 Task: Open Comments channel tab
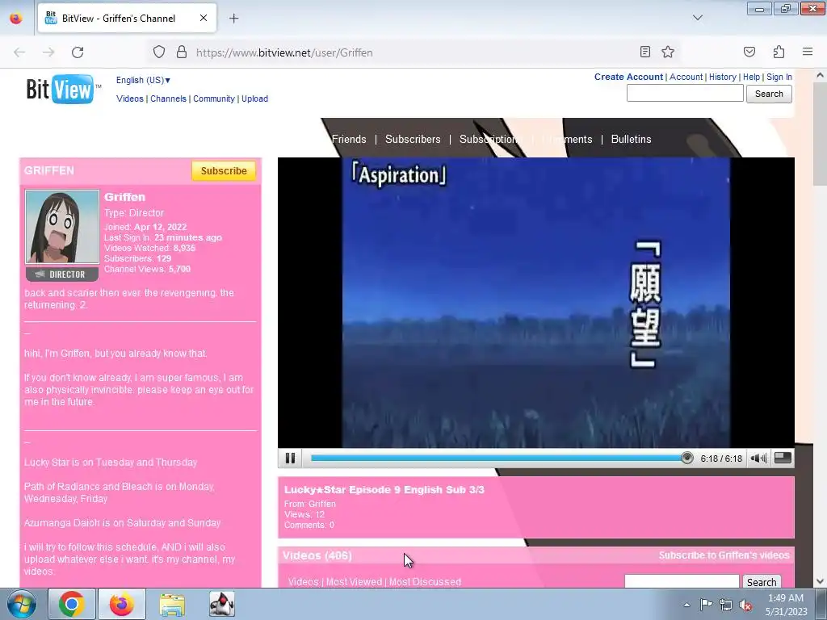(567, 139)
